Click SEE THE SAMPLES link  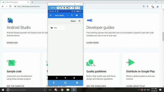(15, 86)
